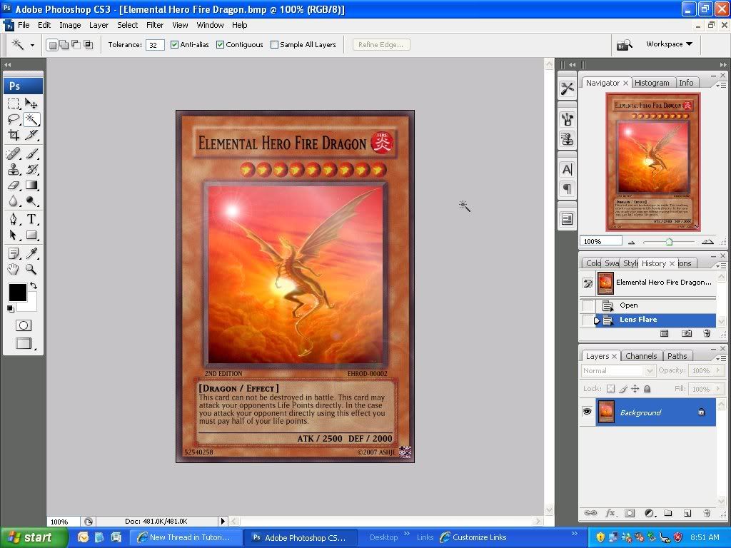Switch to the Channels tab
Screen dimensions: 731x548
click(x=640, y=356)
